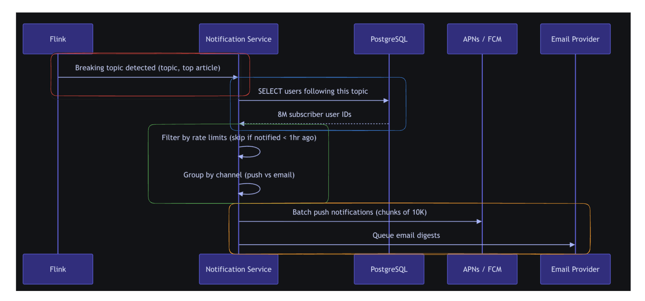Select the 'Breaking topic detected (topic, top article)' message

point(148,68)
